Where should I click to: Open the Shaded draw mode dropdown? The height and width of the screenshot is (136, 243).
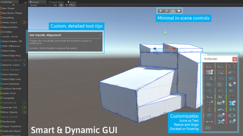point(41,5)
